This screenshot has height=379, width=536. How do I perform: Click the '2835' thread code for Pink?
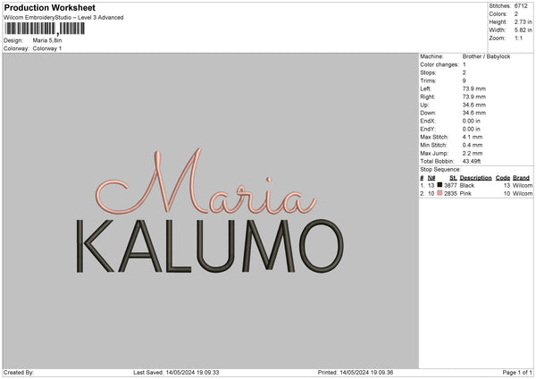point(450,194)
